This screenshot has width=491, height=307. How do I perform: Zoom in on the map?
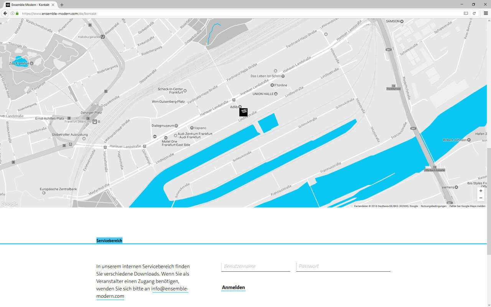pyautogui.click(x=481, y=191)
